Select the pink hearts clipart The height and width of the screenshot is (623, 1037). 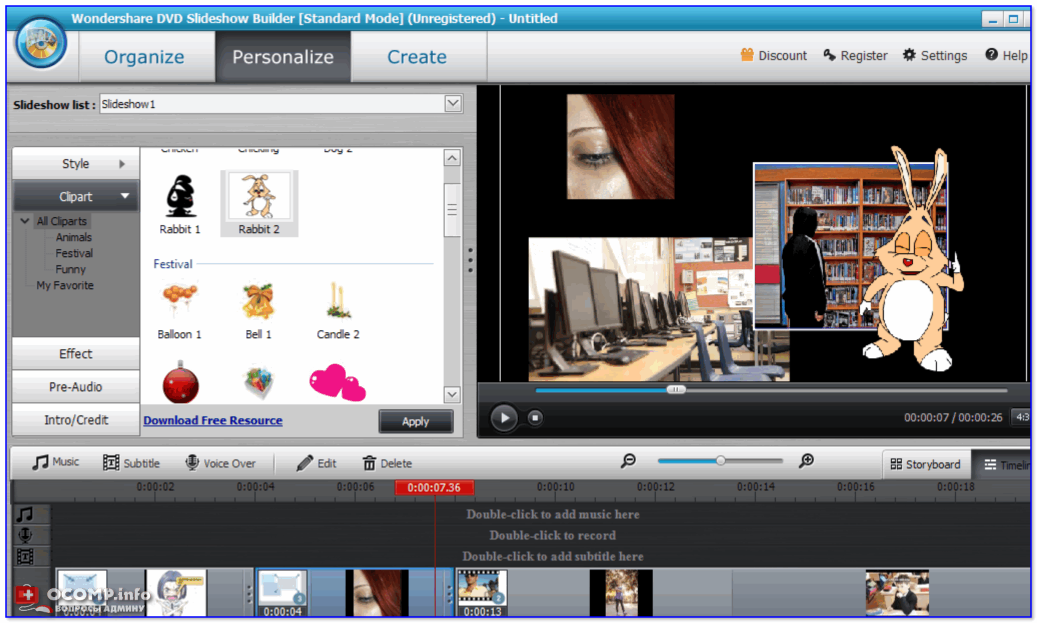337,383
